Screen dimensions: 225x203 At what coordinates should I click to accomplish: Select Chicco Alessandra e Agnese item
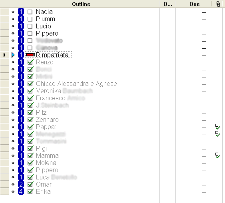pyautogui.click(x=76, y=84)
